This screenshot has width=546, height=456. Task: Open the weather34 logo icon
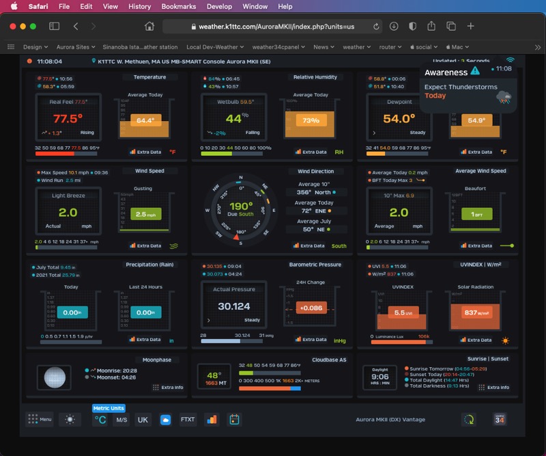tap(500, 419)
